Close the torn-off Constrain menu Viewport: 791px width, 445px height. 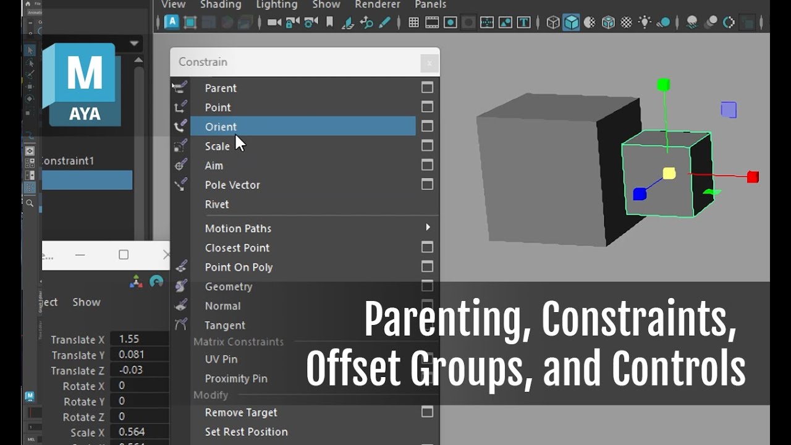429,62
